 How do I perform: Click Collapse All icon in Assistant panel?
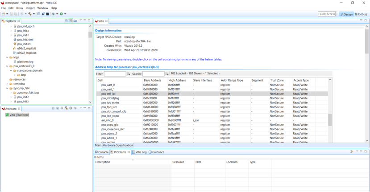coord(53,108)
